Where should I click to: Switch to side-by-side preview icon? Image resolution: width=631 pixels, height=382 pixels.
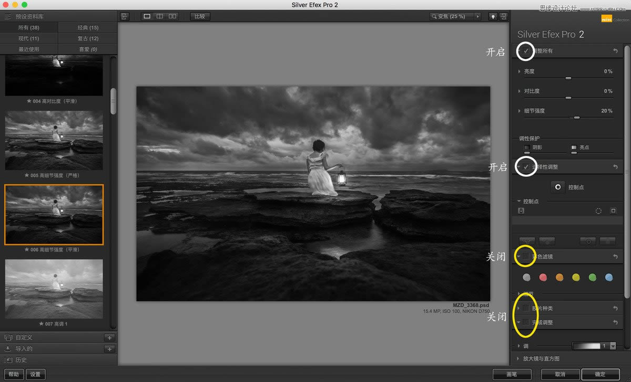(x=172, y=16)
